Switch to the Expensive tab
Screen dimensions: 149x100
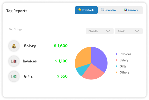tap(109, 10)
